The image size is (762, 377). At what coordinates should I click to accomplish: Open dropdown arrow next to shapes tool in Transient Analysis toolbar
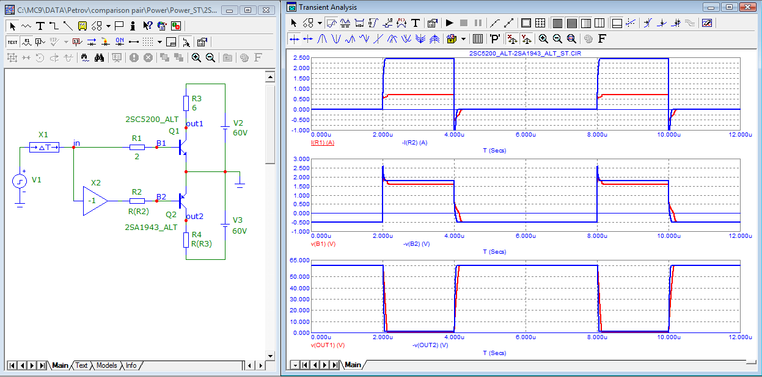point(320,23)
